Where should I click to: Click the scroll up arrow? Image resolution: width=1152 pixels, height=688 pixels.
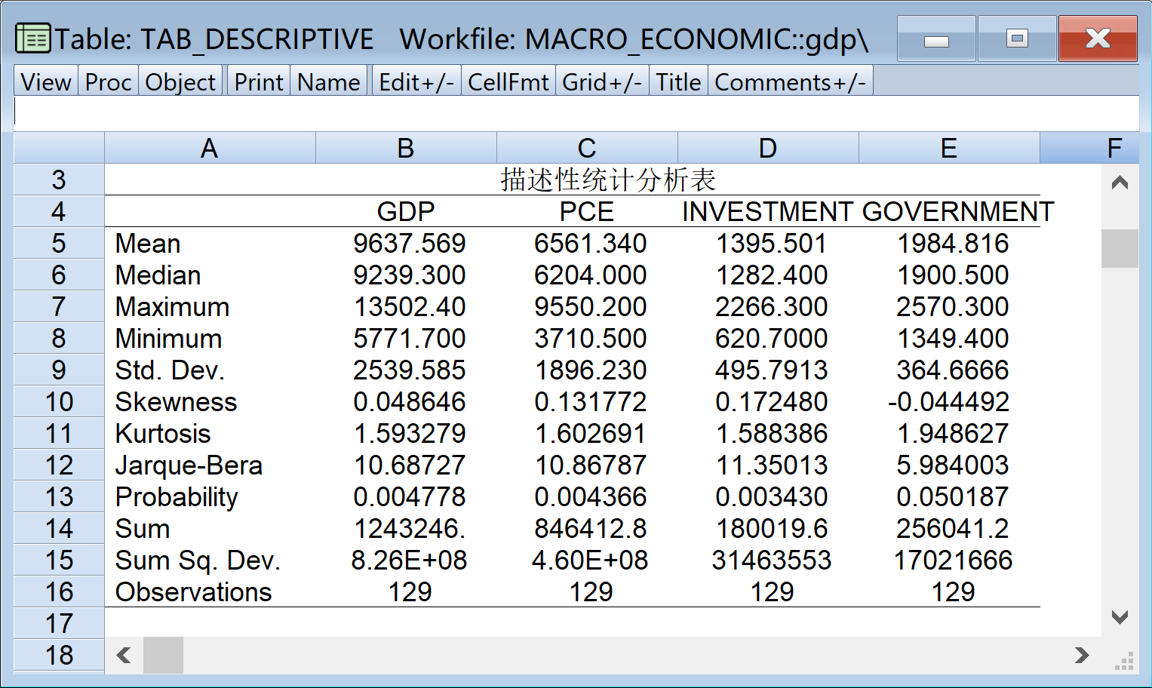1120,183
